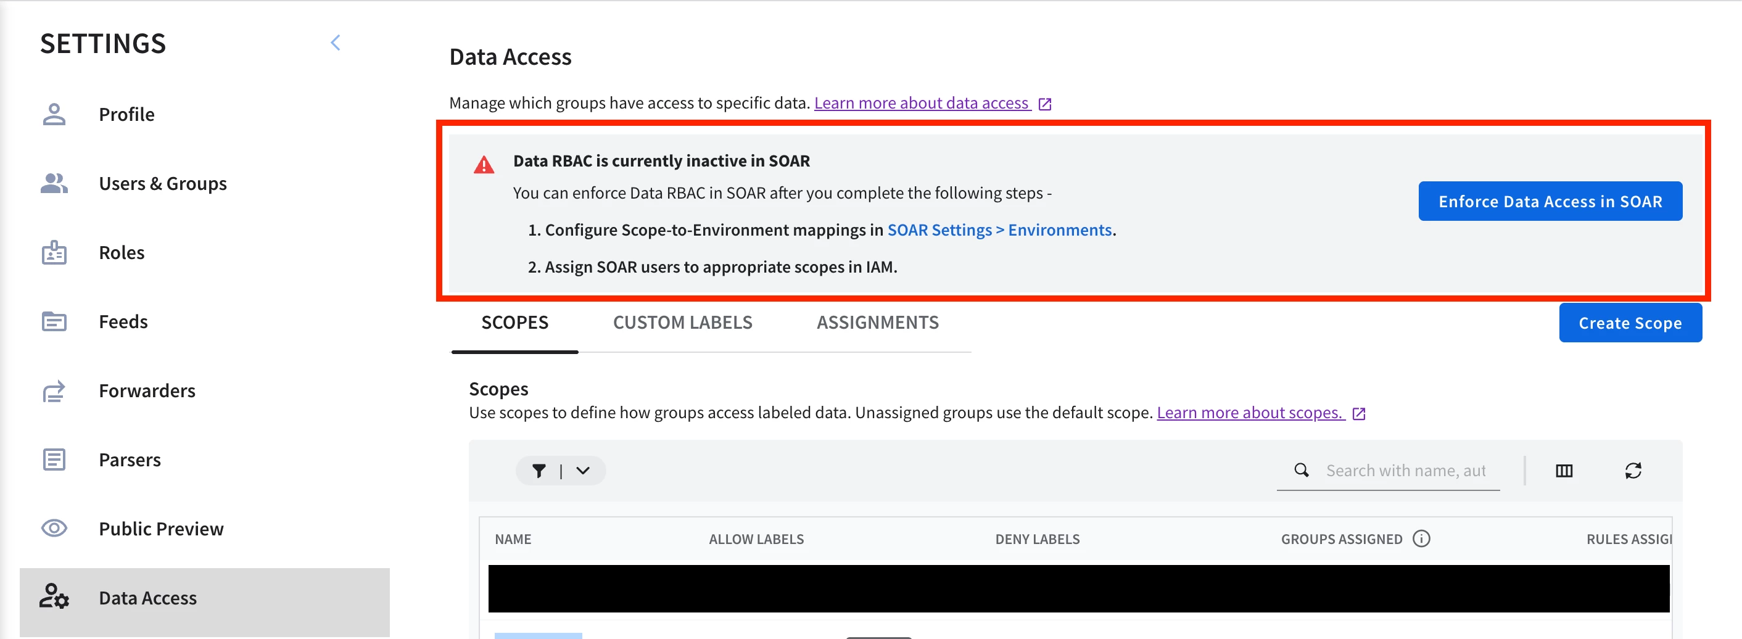Open the column chooser icon
The width and height of the screenshot is (1742, 639).
click(x=1564, y=471)
